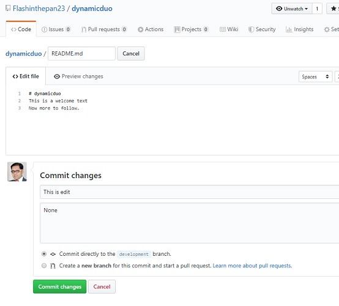Open the Projects tab
Viewport: 339px width, 306px height.
tap(191, 29)
